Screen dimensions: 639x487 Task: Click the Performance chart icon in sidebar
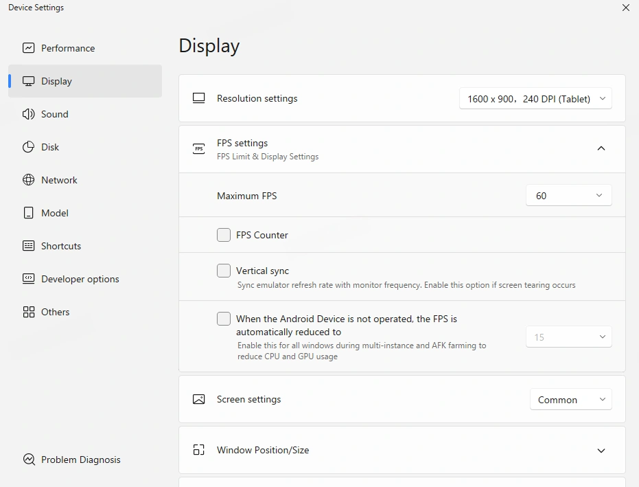[28, 48]
